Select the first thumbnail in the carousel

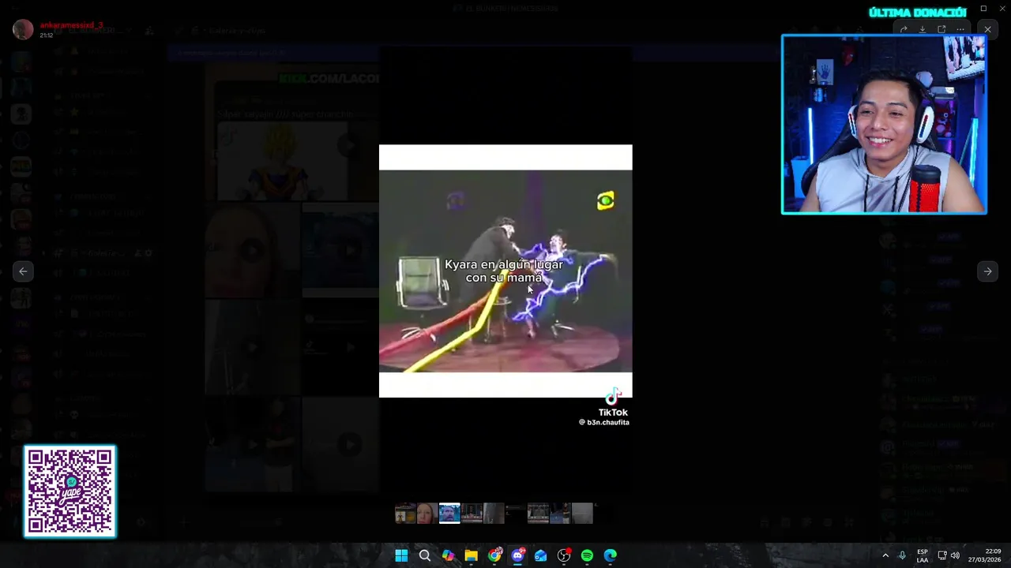(405, 514)
